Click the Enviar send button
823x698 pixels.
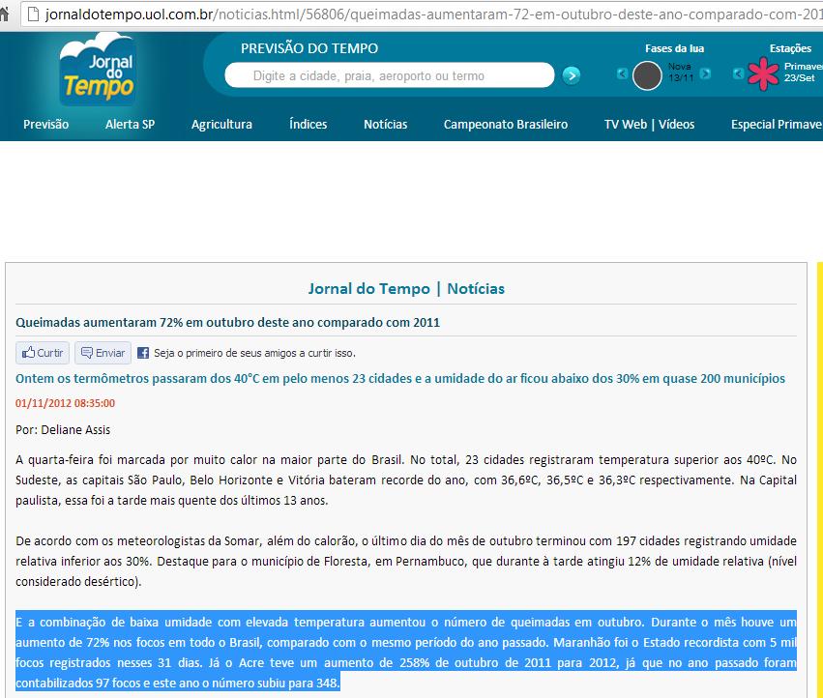click(103, 353)
